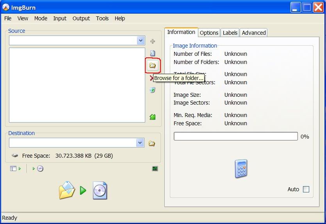Open the Labels tab

pos(230,33)
